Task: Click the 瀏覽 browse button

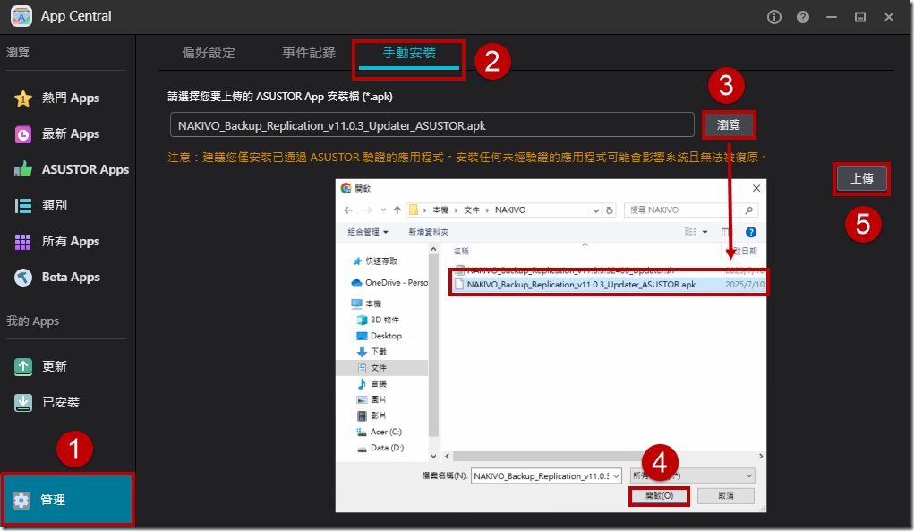Action: (728, 124)
